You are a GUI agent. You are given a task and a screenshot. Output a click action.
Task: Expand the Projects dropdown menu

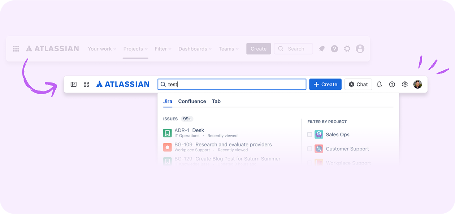click(135, 49)
